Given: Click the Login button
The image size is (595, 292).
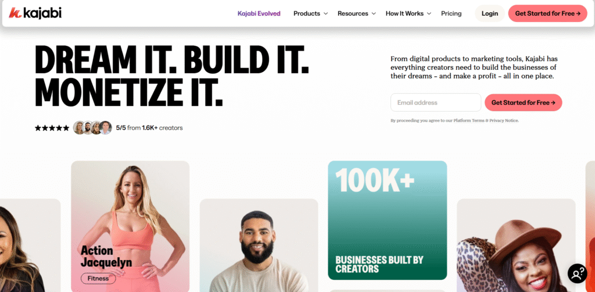Looking at the screenshot, I should (490, 14).
